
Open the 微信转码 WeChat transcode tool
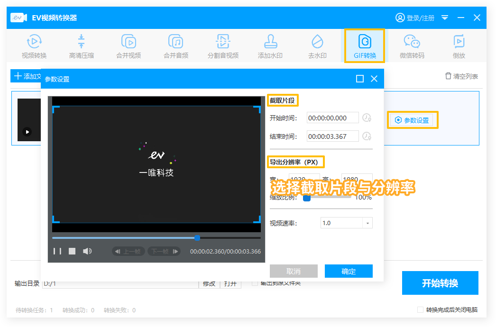tap(412, 46)
